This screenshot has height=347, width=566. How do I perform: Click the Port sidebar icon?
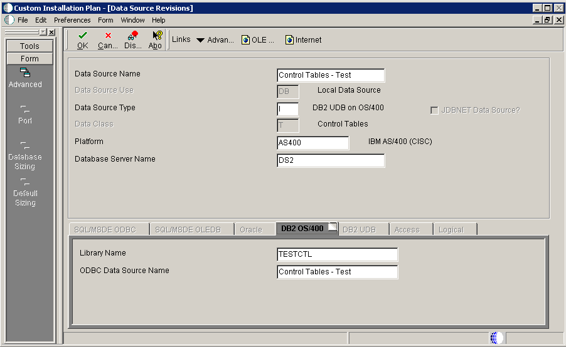(25, 109)
